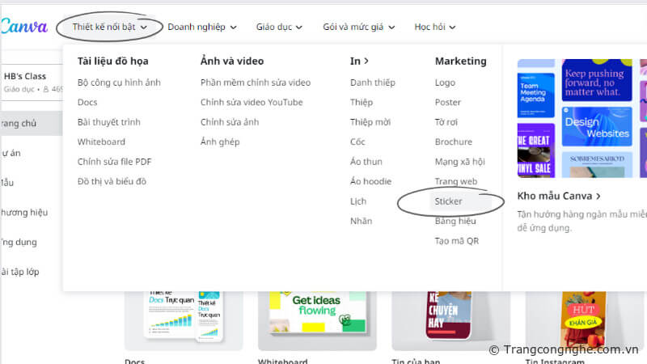Open the Docs template thumbnail
Image resolution: width=647 pixels, height=364 pixels.
(184, 317)
